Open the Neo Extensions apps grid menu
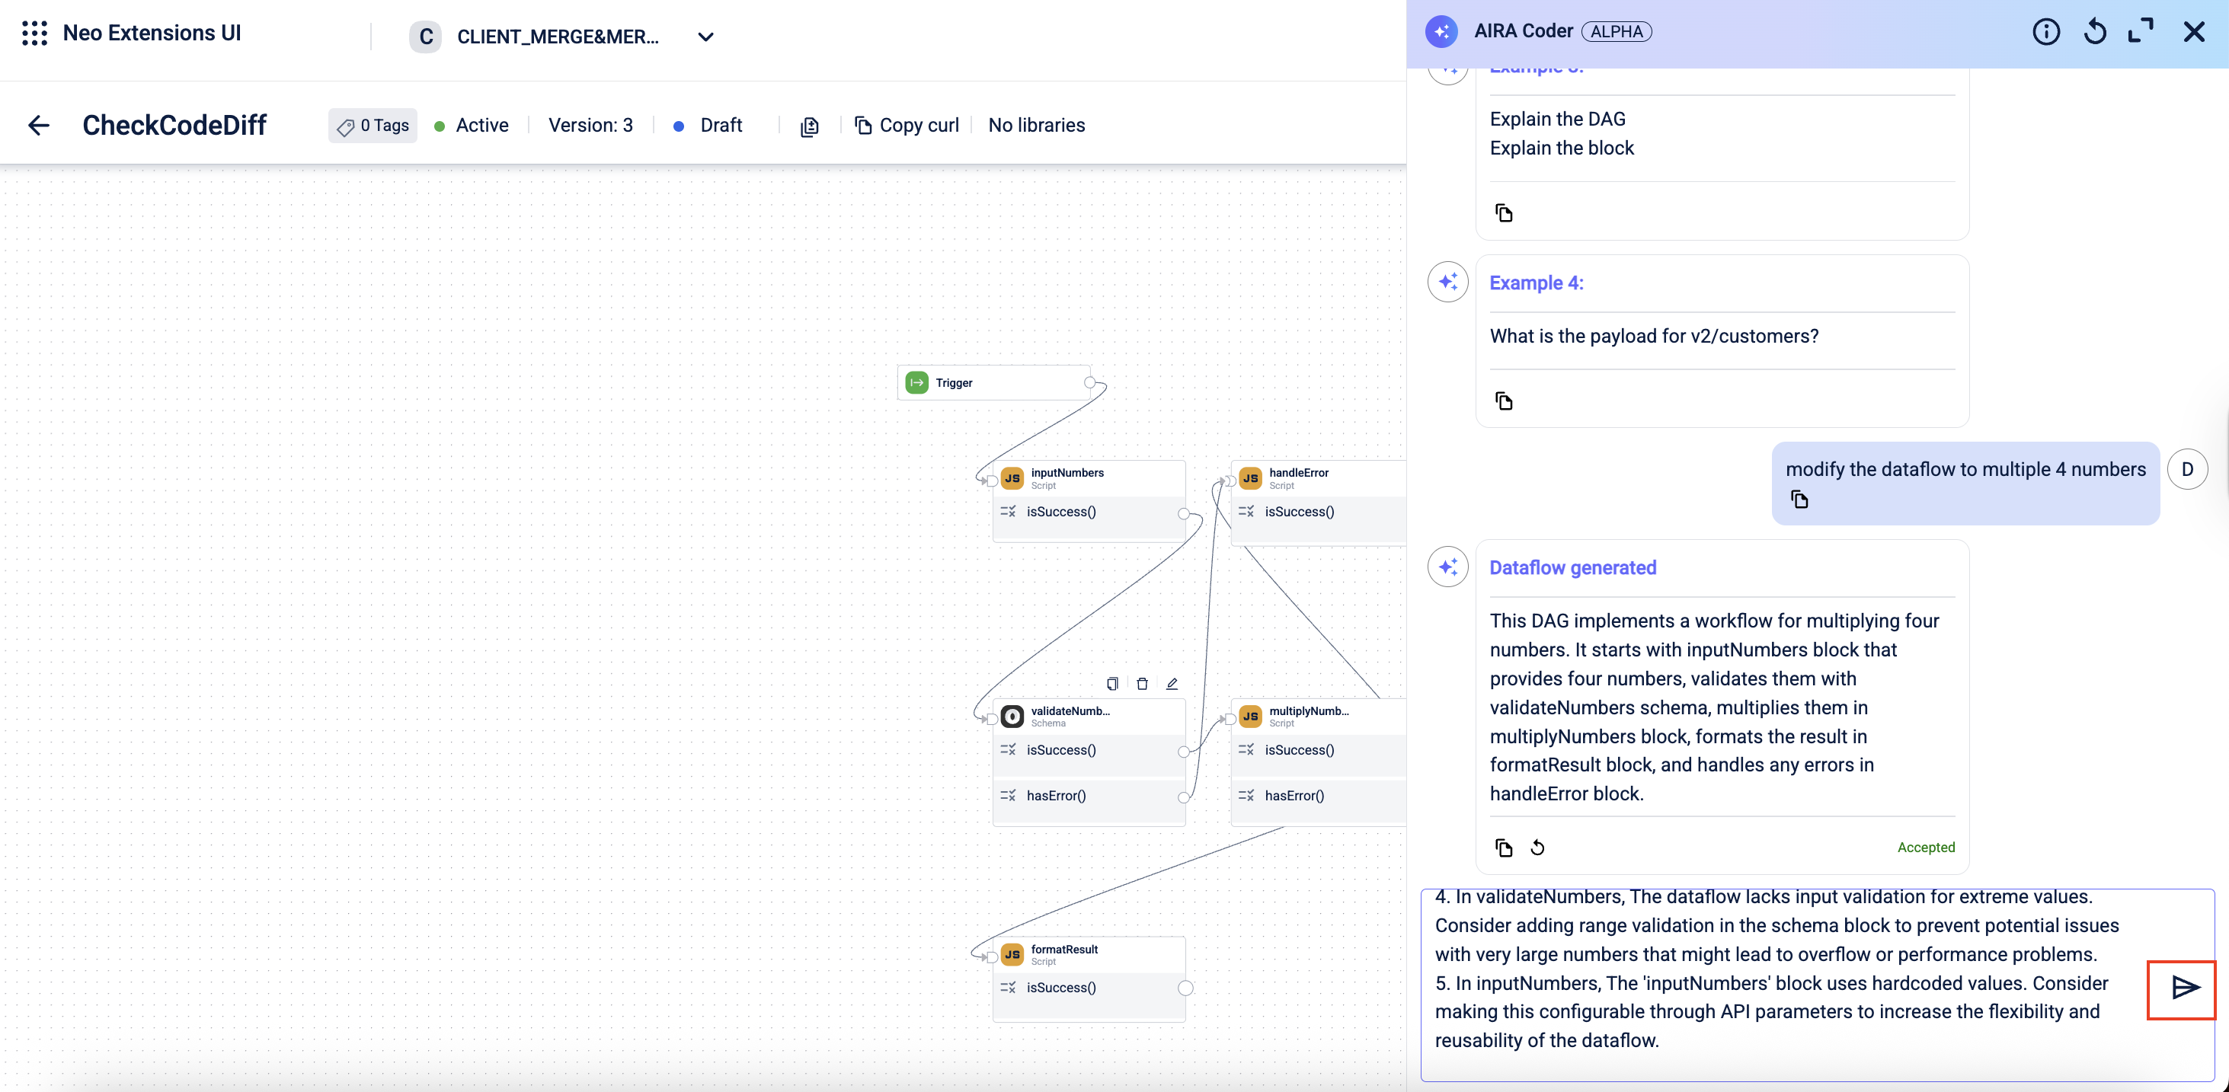 (34, 34)
